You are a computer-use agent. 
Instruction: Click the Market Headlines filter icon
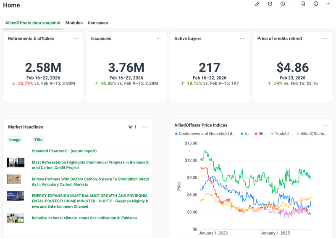(130, 127)
